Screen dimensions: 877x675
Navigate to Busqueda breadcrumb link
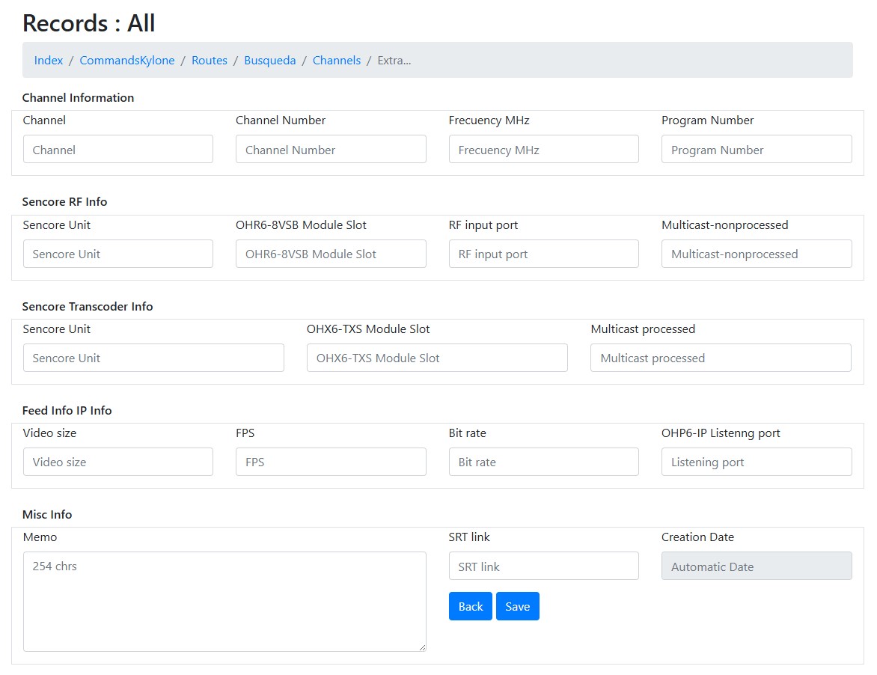point(270,61)
